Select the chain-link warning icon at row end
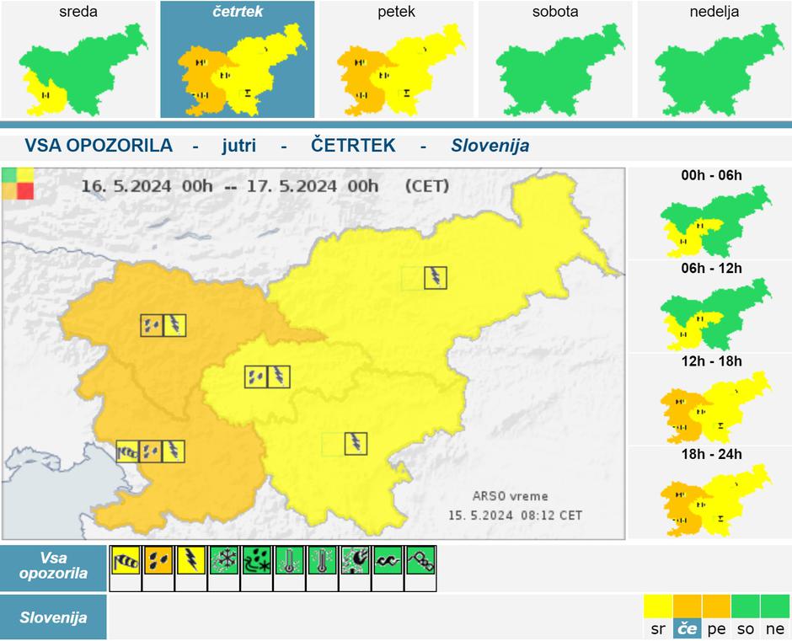Image resolution: width=792 pixels, height=641 pixels. 420,560
